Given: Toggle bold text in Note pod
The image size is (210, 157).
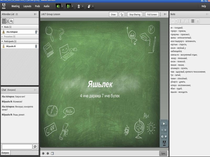Looking at the screenshot, I should tap(180, 21).
